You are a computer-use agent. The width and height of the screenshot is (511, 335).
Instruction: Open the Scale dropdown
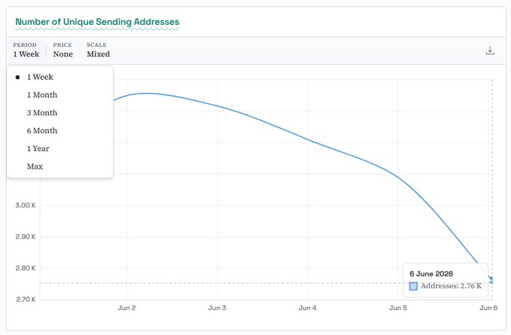click(98, 50)
